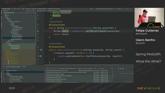Select 01-base-module-incomplete remote branch
The width and height of the screenshot is (165, 93).
(16, 78)
